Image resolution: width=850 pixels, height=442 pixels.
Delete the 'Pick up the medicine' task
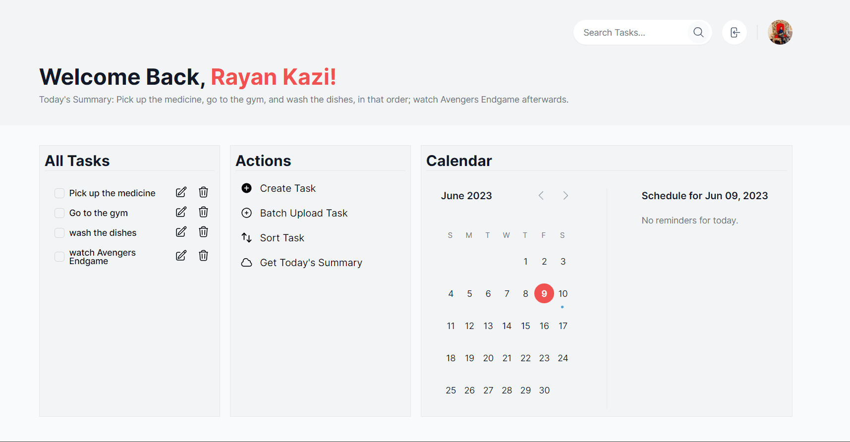pyautogui.click(x=203, y=192)
